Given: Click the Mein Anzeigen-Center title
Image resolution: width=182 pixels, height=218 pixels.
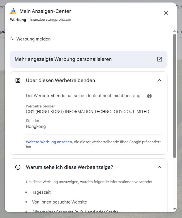Looking at the screenshot, I should 45,11.
